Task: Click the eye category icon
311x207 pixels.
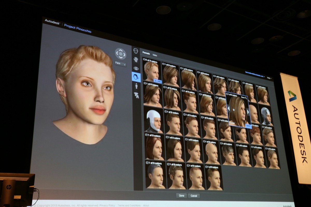Action: point(136,68)
